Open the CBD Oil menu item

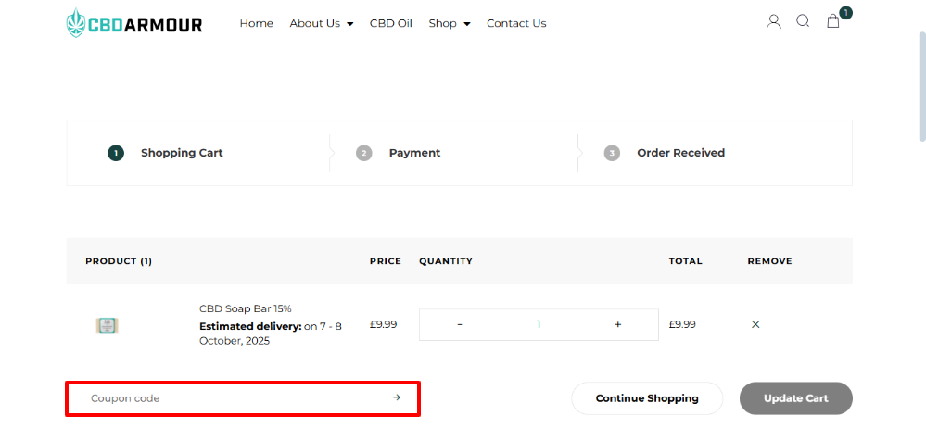pos(391,23)
